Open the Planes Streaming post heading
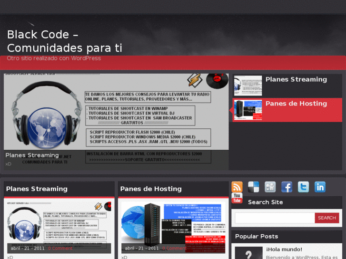 point(37,189)
